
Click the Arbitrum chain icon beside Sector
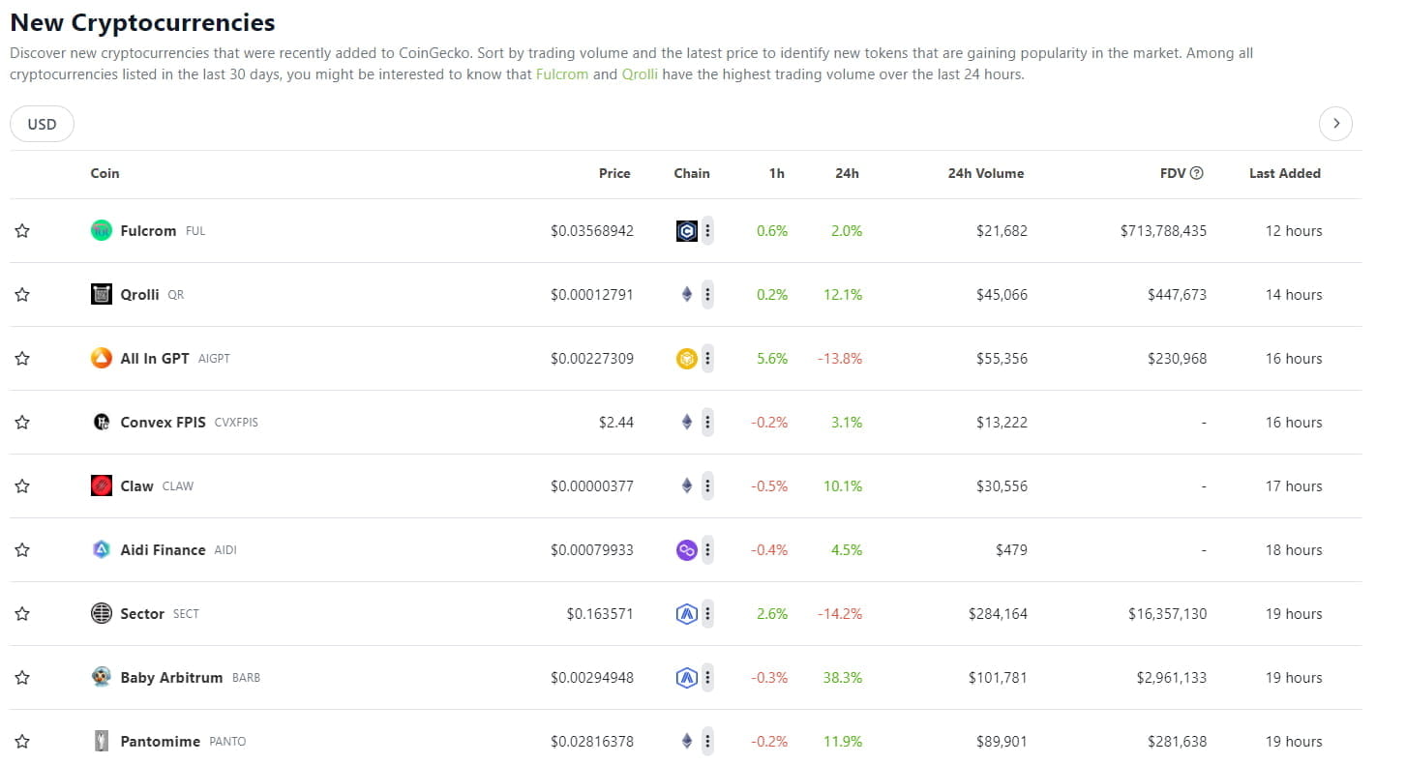pos(686,613)
